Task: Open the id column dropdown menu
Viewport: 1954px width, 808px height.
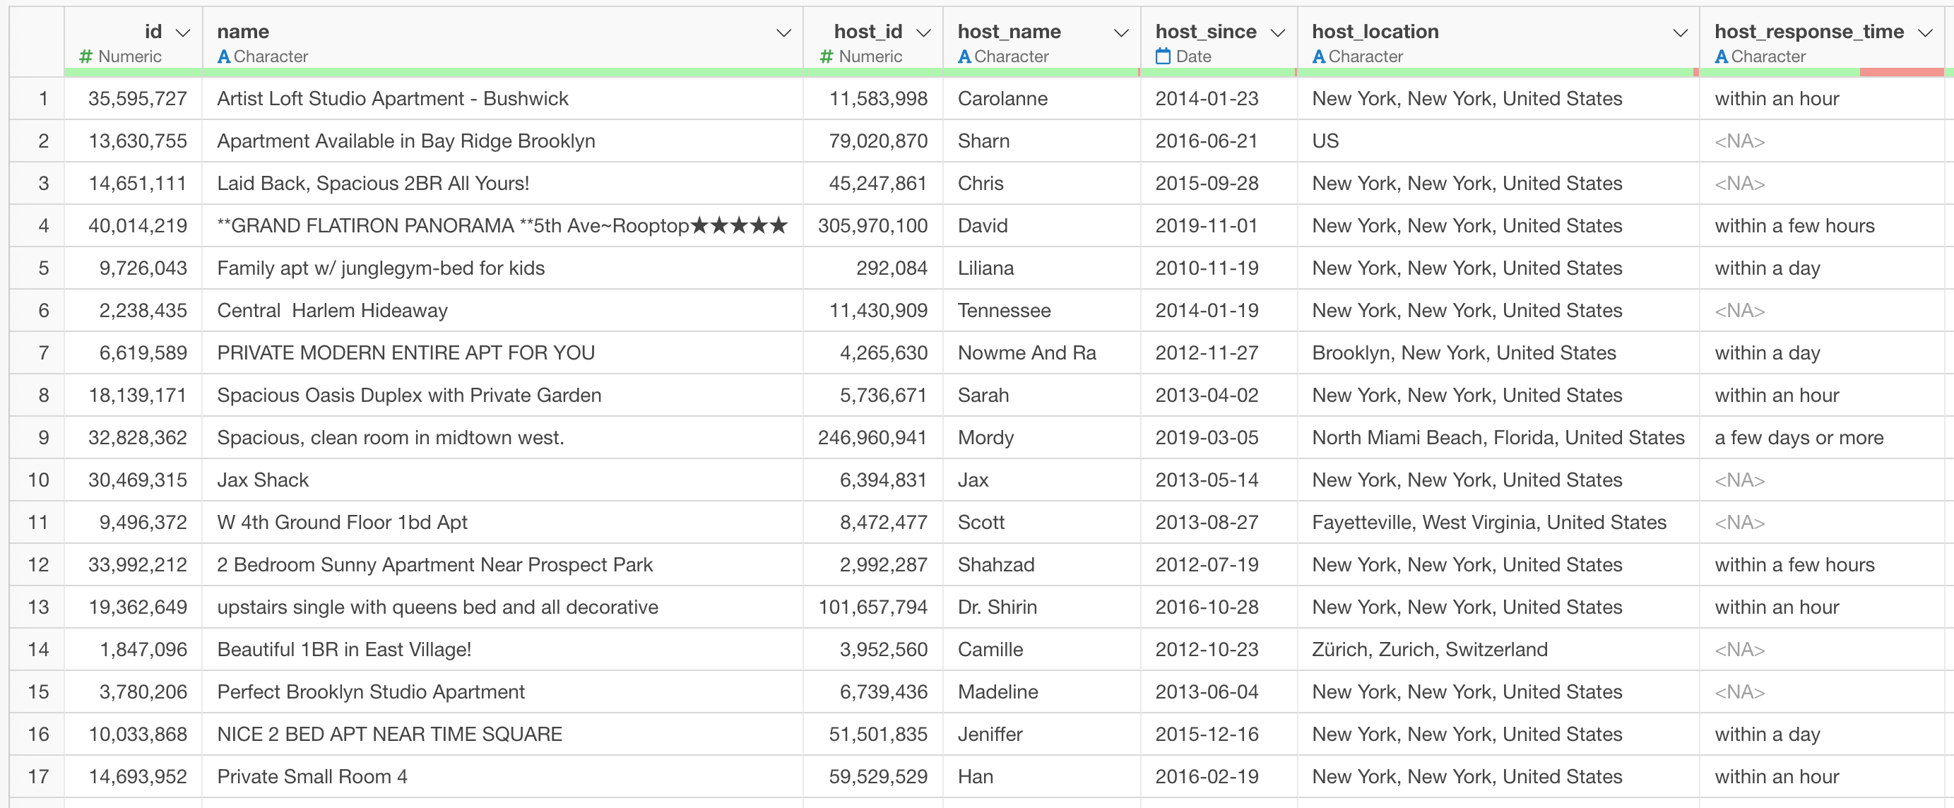Action: coord(182,32)
